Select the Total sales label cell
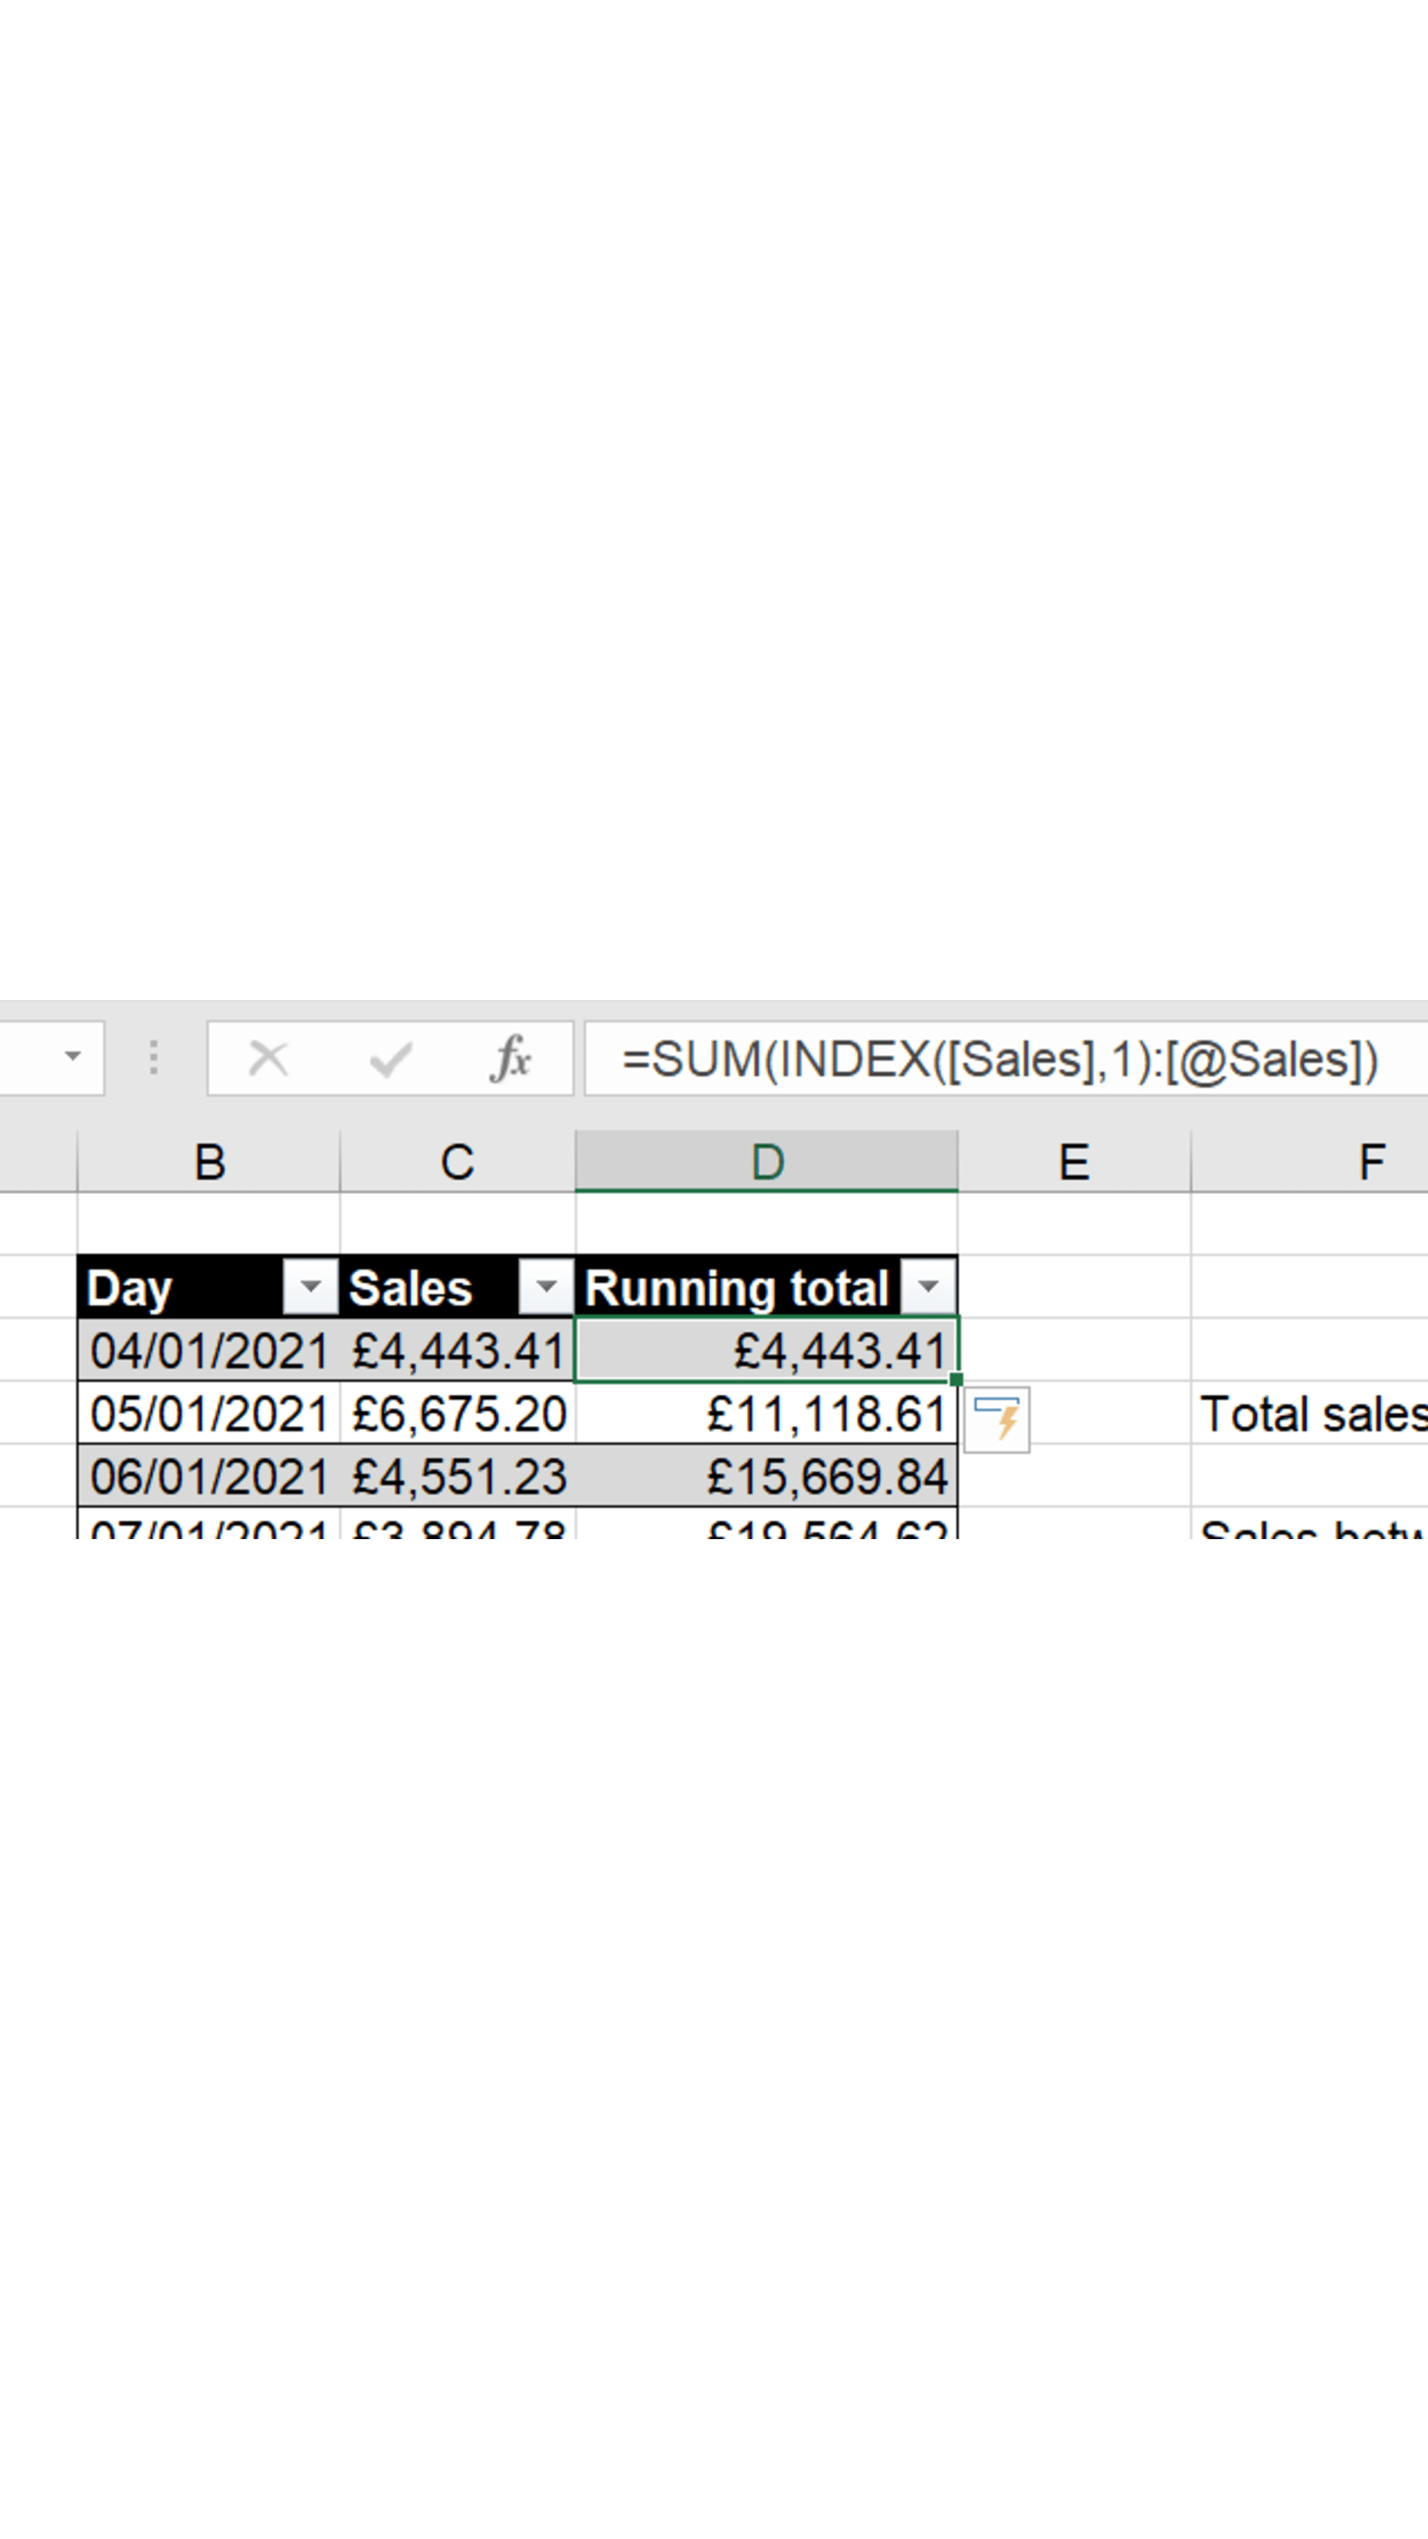This screenshot has height=2539, width=1428. pos(1311,1414)
